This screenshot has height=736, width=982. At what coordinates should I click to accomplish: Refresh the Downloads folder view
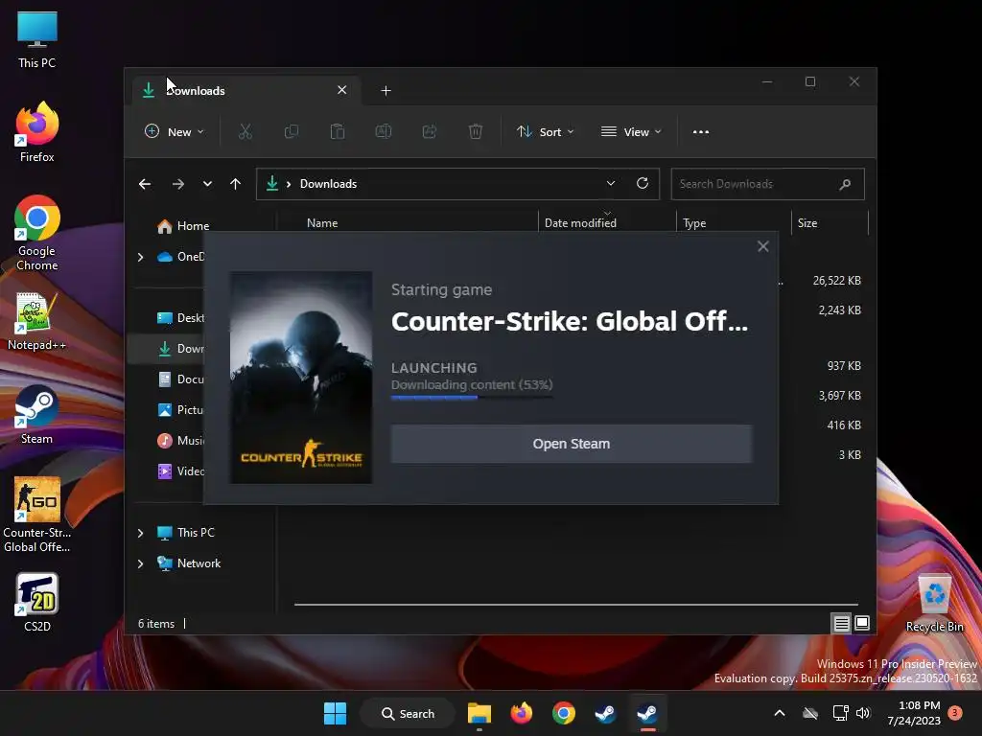tap(642, 183)
